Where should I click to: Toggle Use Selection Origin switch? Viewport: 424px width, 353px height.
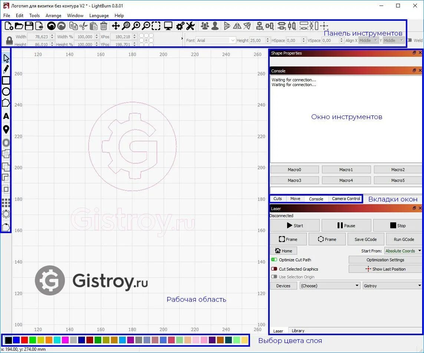[274, 277]
